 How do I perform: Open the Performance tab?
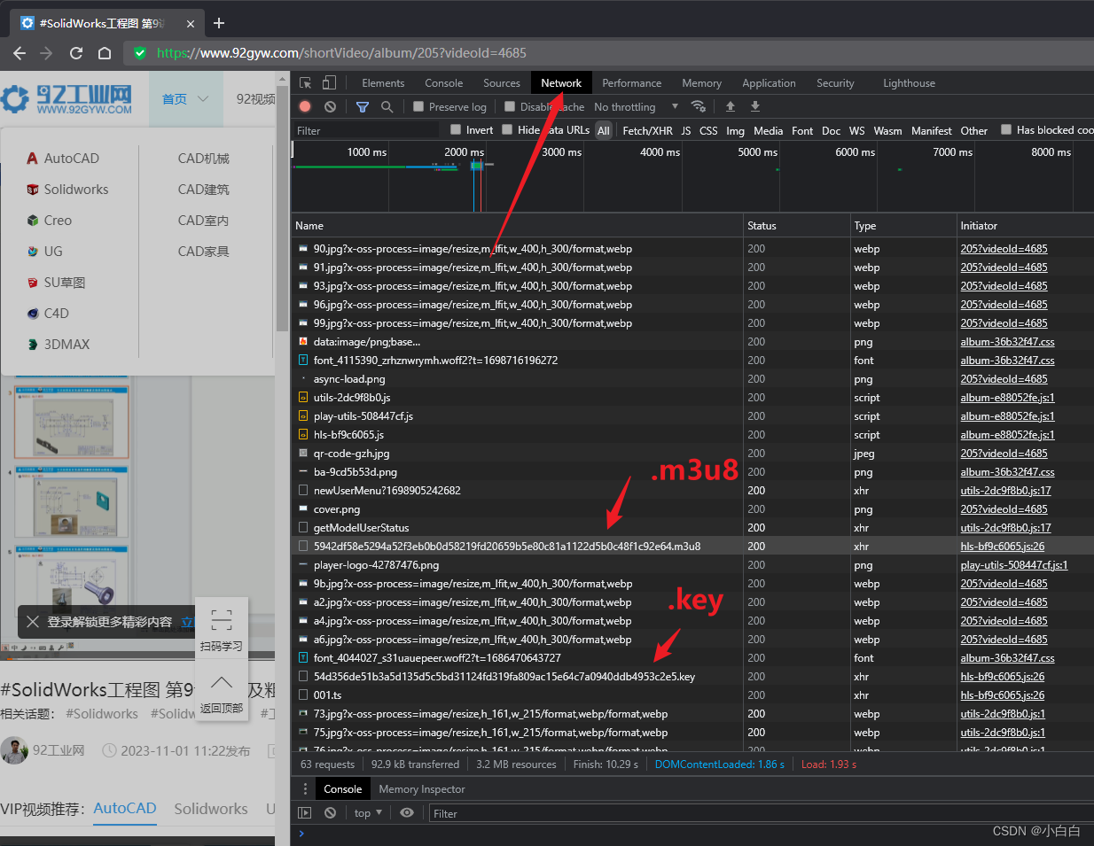(x=632, y=83)
